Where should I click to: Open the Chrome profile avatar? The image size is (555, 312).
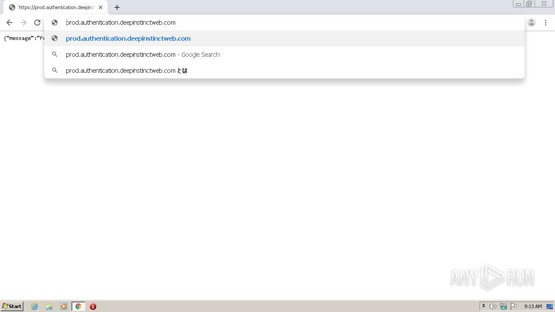pyautogui.click(x=532, y=23)
